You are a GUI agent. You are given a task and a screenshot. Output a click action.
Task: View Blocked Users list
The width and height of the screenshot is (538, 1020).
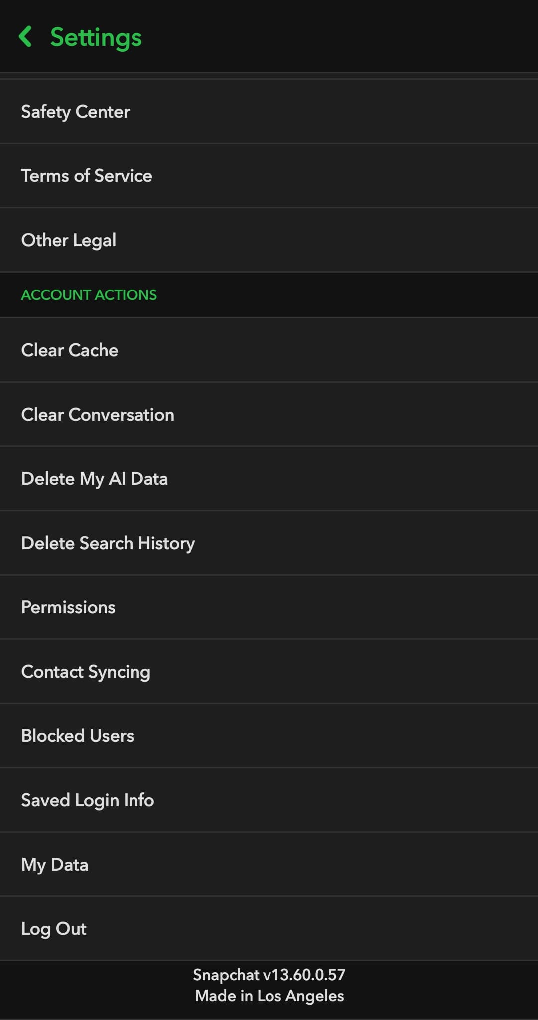click(77, 735)
